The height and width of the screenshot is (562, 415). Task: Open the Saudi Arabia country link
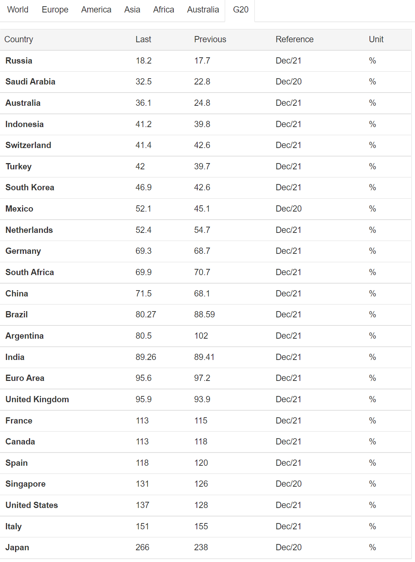tap(30, 82)
